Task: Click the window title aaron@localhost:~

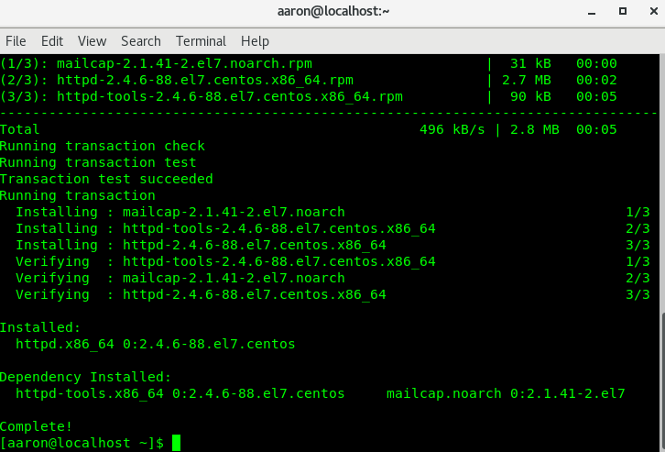Action: (x=333, y=11)
